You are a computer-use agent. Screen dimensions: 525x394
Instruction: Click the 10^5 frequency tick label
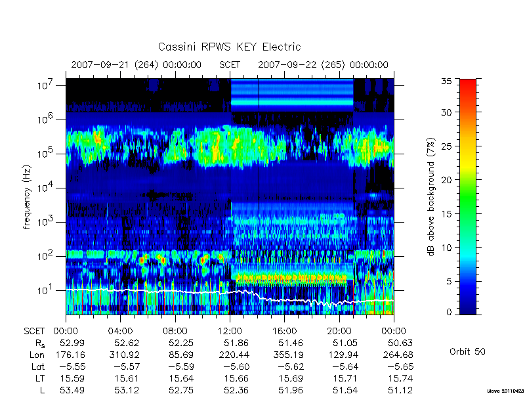coord(46,154)
